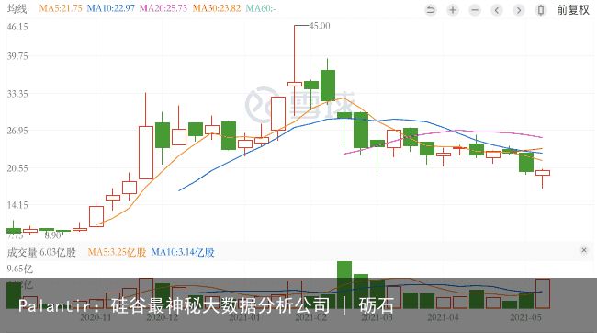Click the undo/reset chart icon
Screen dimensions: 597x333
431,10
